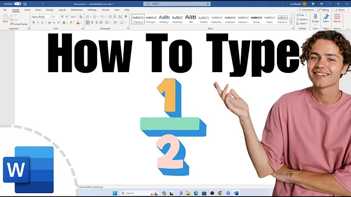The width and height of the screenshot is (351, 197).
Task: Align text left
Action: [88, 22]
